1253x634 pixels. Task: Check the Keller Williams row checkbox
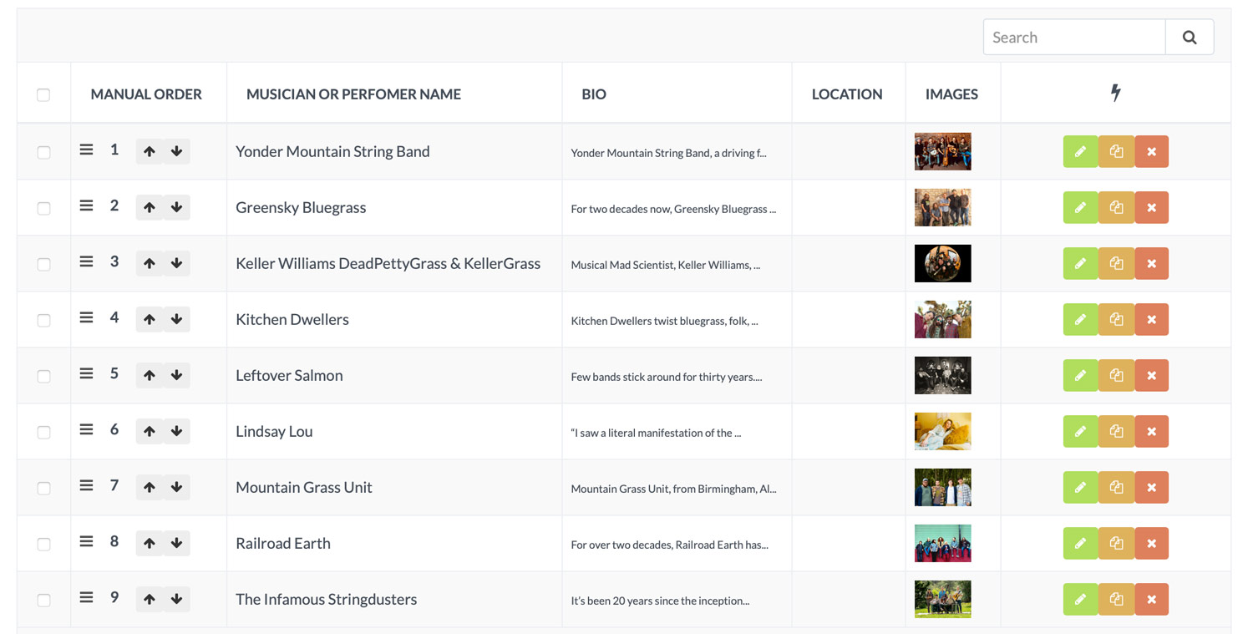tap(43, 265)
